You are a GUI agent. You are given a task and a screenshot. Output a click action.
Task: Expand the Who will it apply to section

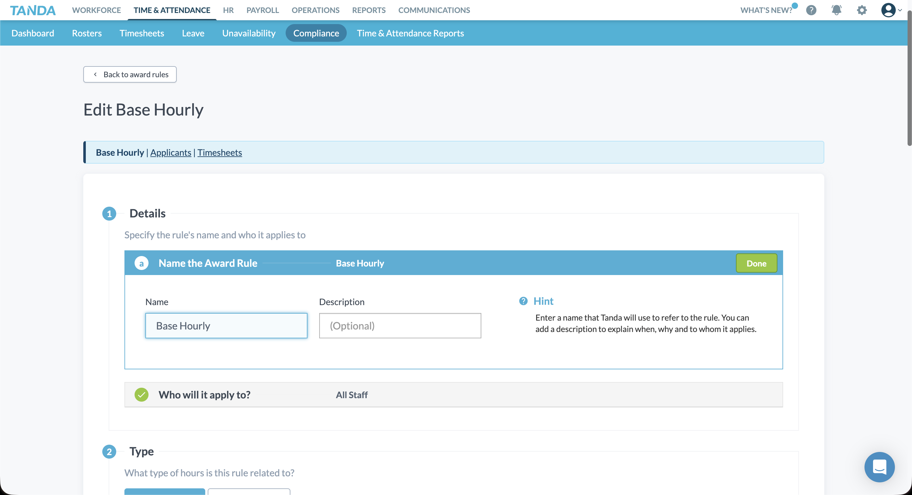coord(205,395)
